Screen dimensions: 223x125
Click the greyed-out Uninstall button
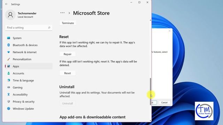click(67, 103)
